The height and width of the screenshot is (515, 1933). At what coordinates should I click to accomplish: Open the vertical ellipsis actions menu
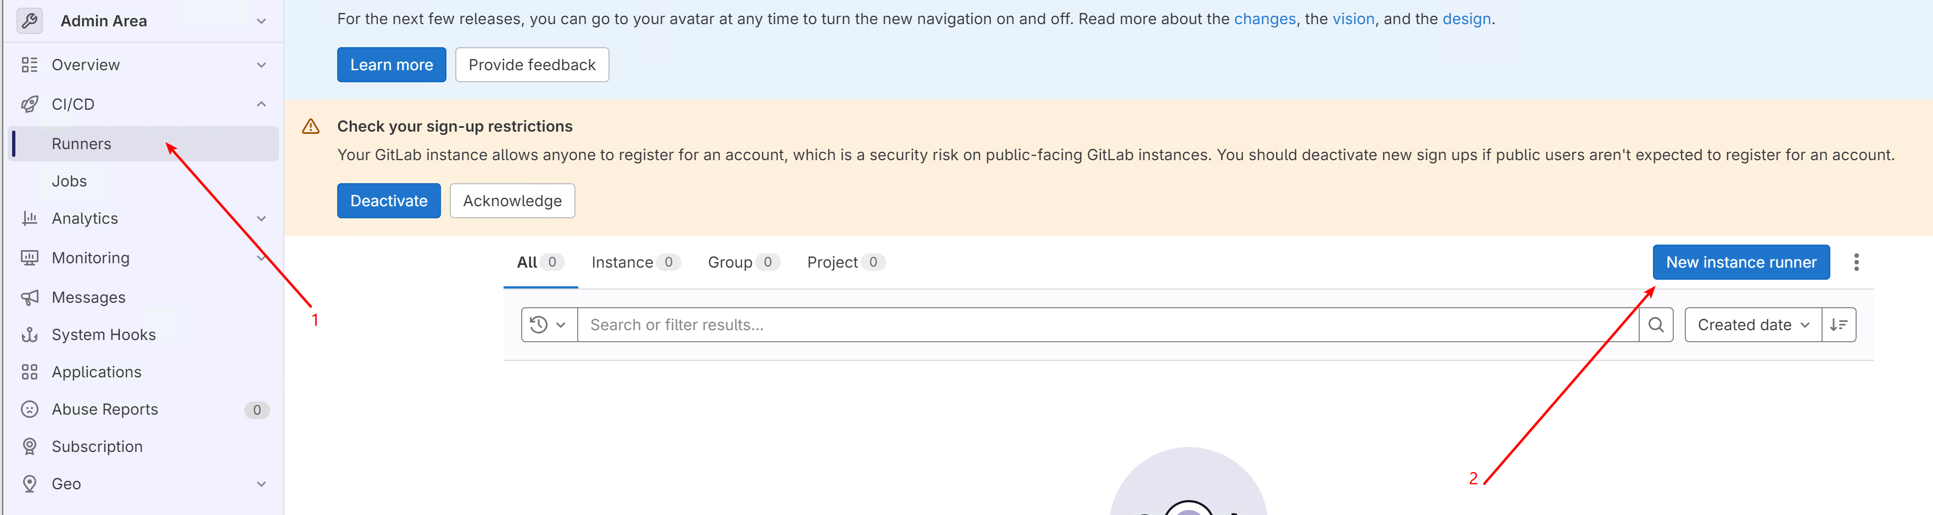point(1856,262)
